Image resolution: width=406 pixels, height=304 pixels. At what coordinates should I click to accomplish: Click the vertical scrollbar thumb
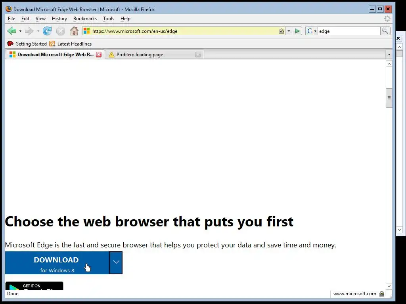(x=389, y=98)
